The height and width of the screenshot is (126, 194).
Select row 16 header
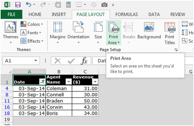click(x=7, y=107)
